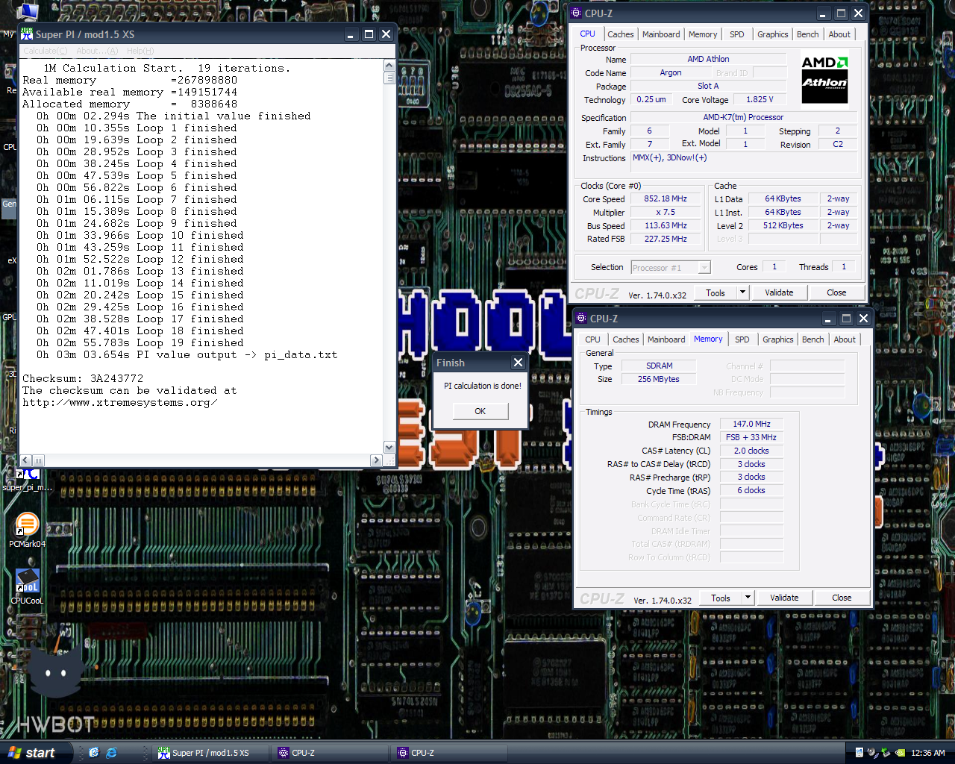
Task: Click the Core Voltage value 1.825 V
Action: (760, 99)
